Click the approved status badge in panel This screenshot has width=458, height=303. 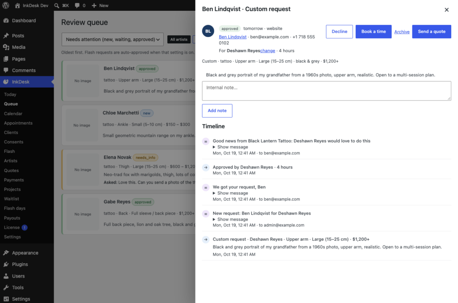click(x=229, y=29)
